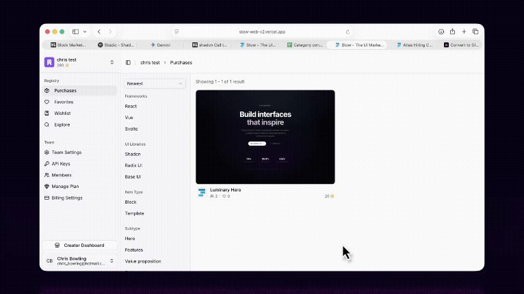The image size is (524, 294).
Task: Click the Safari sidebar toggle icon
Action: pos(75,31)
